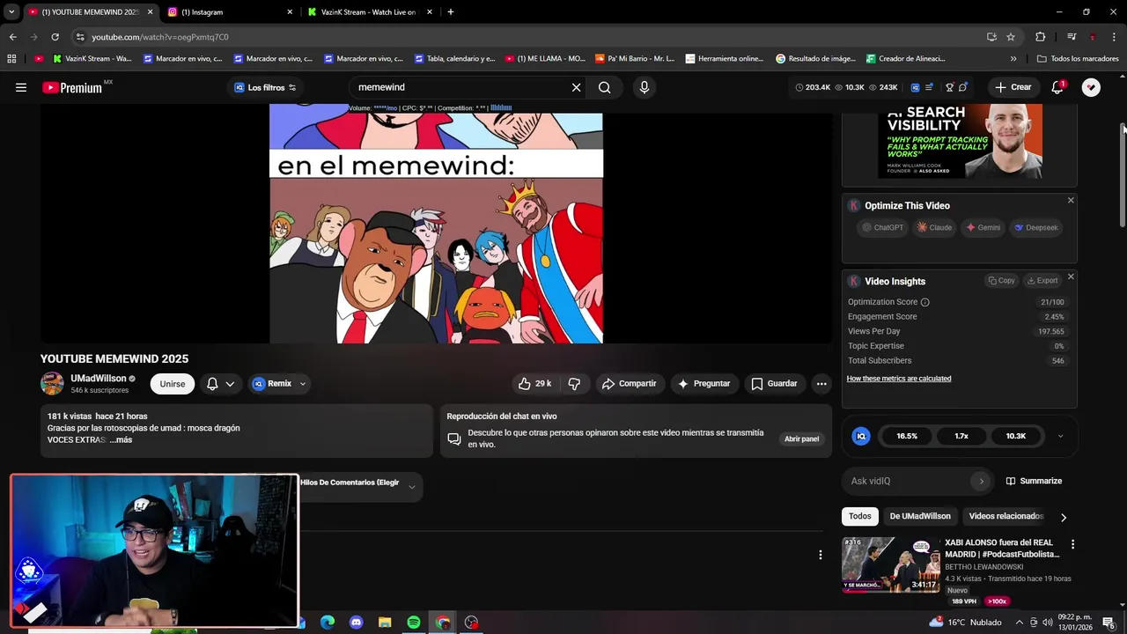
Task: Open Los filtros vidIQ filter menu
Action: click(x=265, y=87)
